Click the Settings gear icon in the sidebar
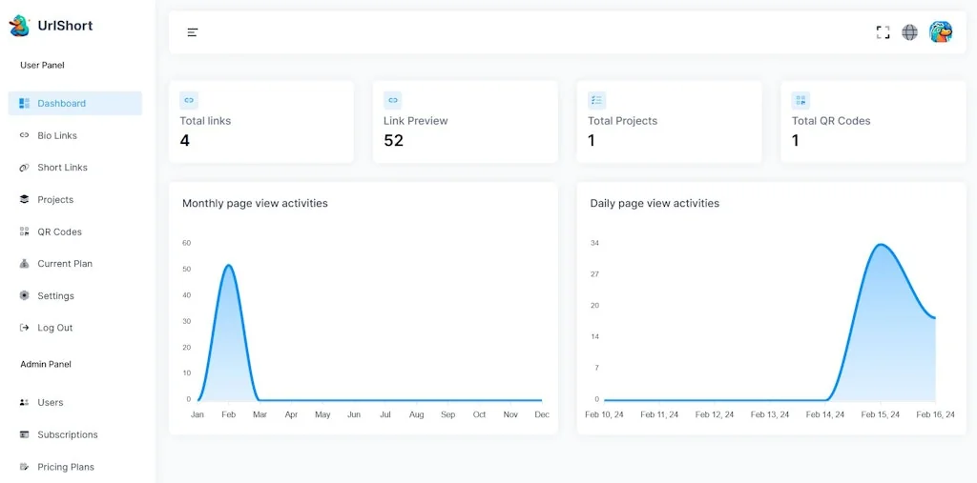This screenshot has height=483, width=977. click(x=25, y=296)
